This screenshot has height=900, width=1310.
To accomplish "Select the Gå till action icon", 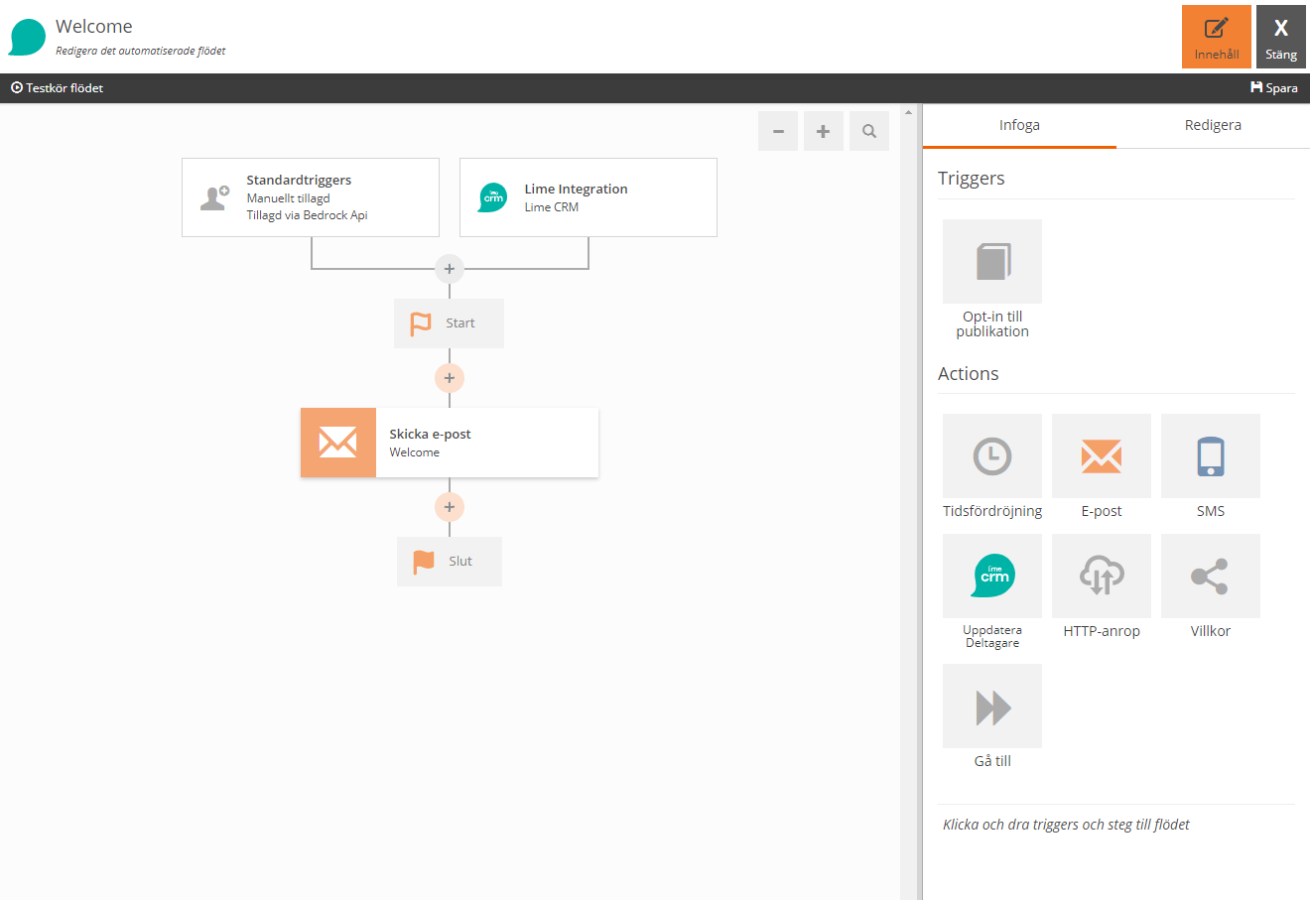I will tap(991, 705).
